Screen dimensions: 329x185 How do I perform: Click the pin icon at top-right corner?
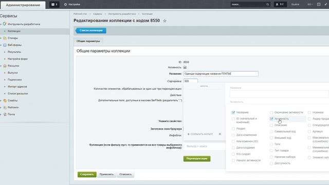(x=326, y=5)
